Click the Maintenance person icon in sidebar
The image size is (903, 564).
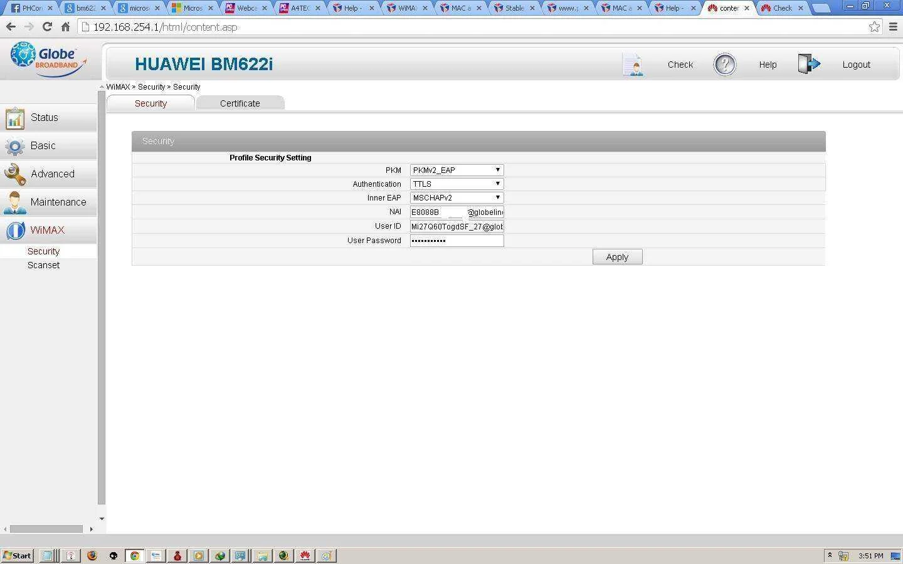15,202
